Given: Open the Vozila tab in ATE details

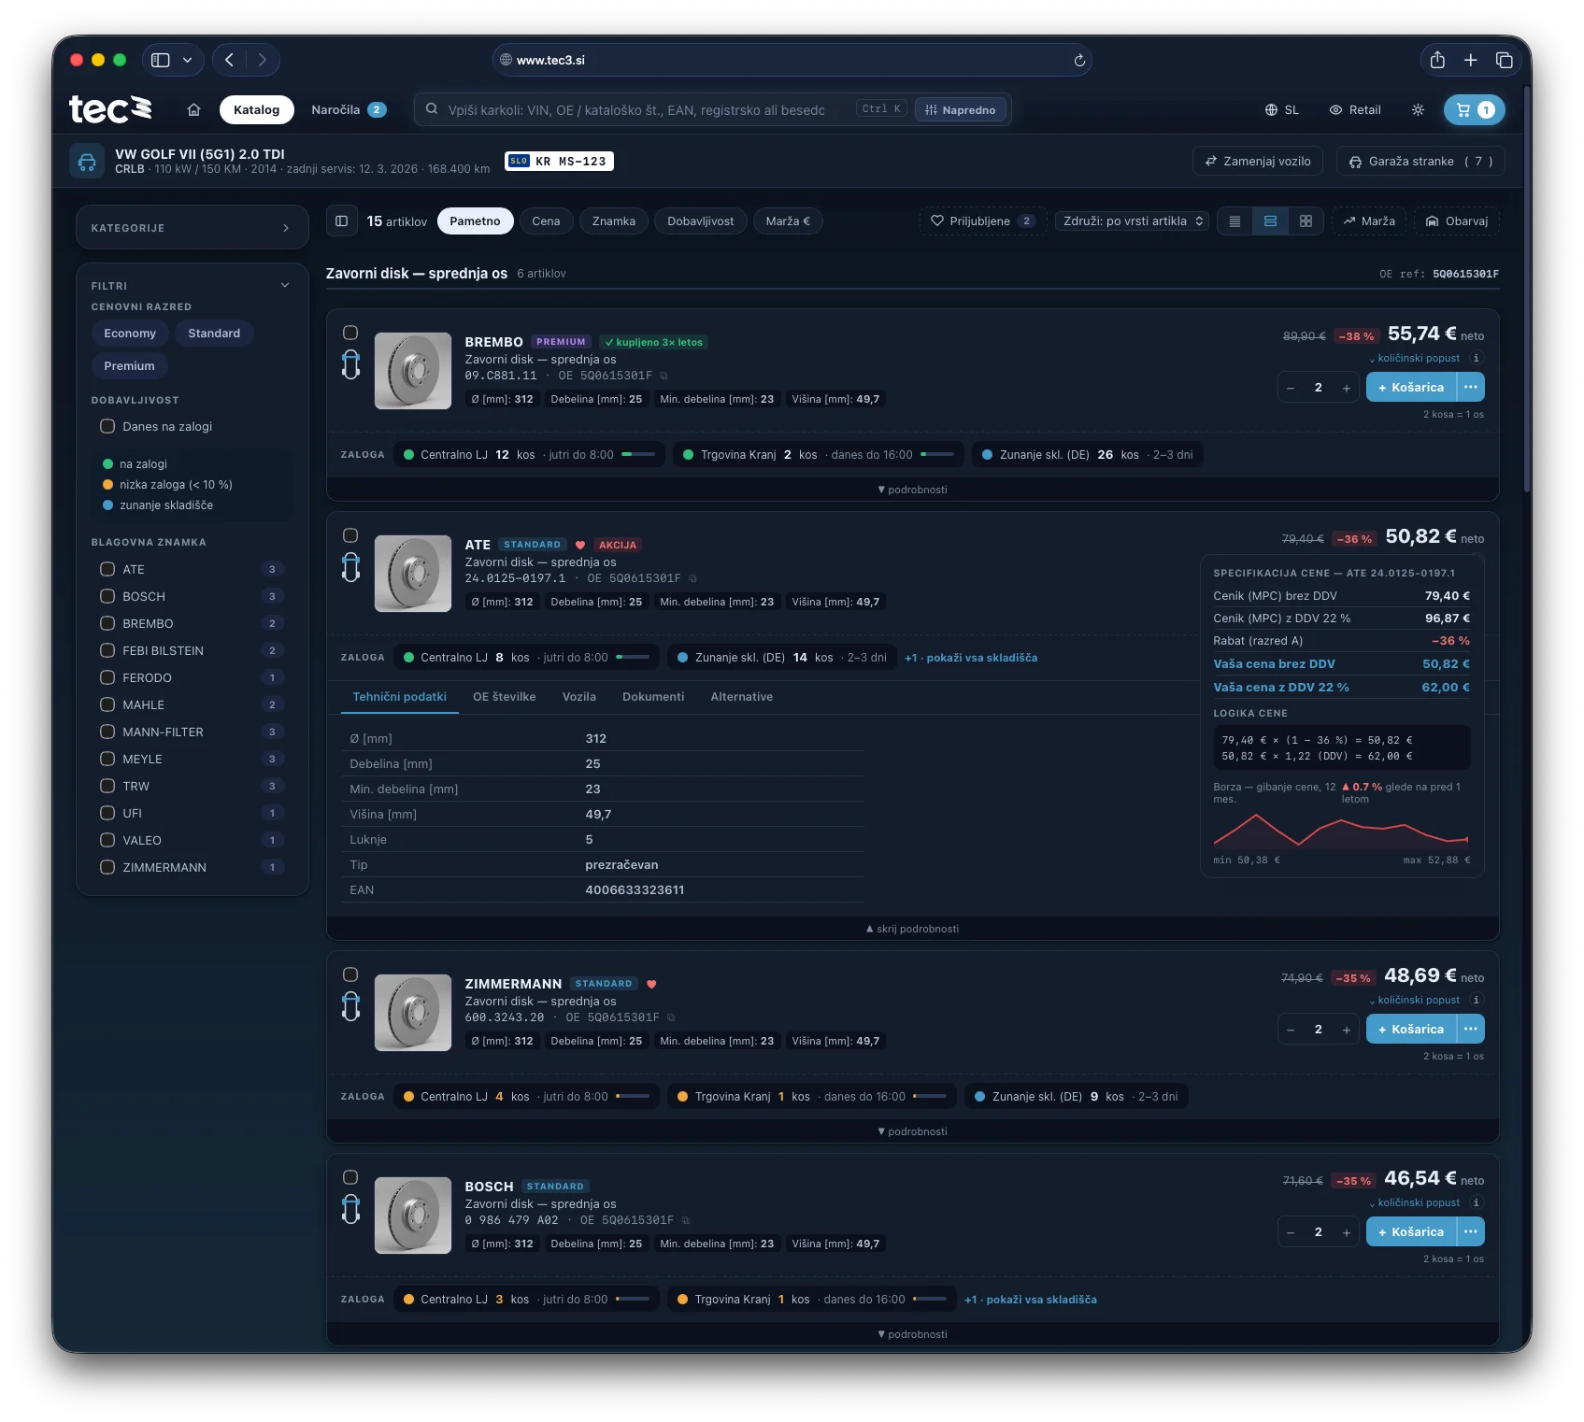Looking at the screenshot, I should pyautogui.click(x=579, y=697).
